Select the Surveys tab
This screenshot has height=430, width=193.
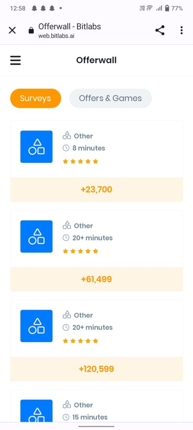coord(36,98)
